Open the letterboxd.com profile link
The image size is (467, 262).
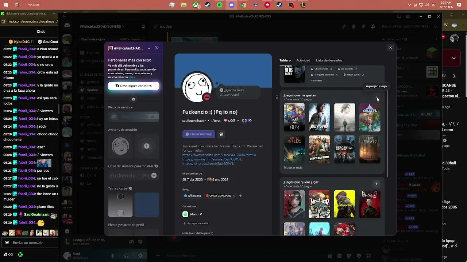(208, 164)
